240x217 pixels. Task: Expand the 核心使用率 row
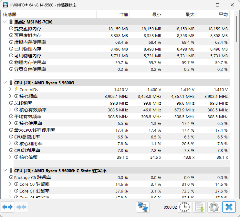[10, 123]
